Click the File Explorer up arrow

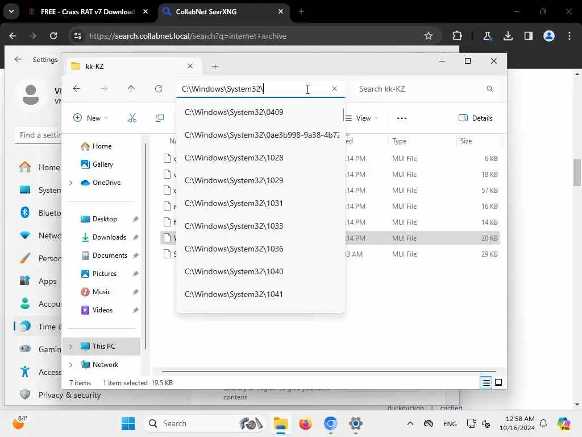131,89
